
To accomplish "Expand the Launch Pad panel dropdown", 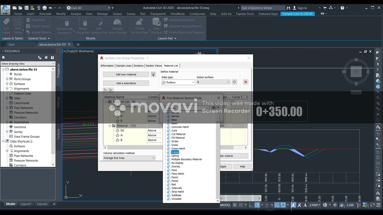I will tap(167, 38).
